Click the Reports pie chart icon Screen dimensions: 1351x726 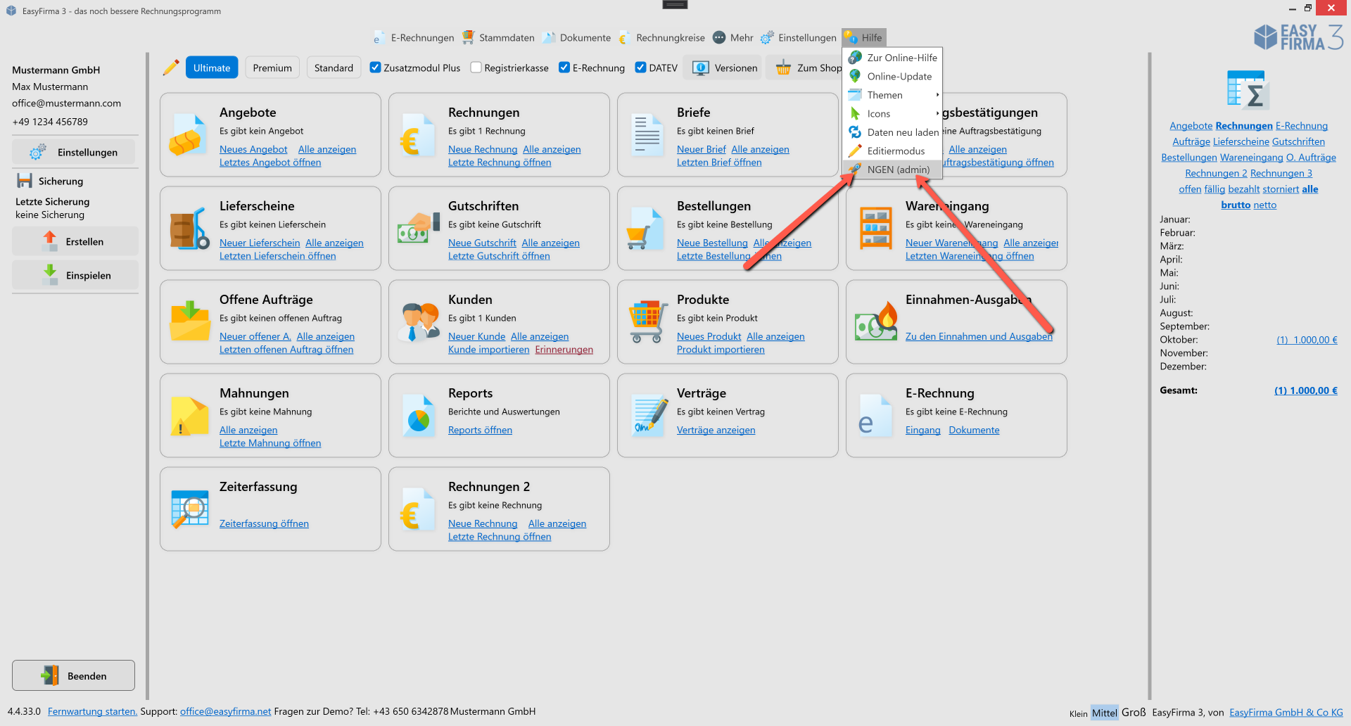tap(418, 416)
